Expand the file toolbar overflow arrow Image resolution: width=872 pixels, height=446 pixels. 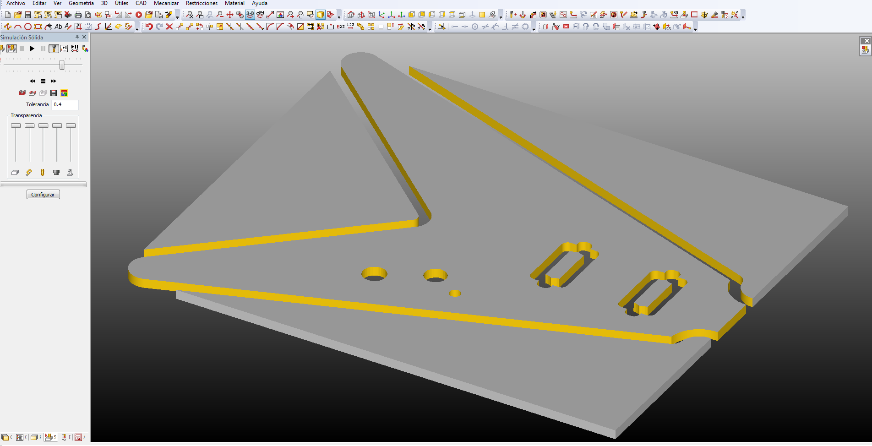pos(178,15)
